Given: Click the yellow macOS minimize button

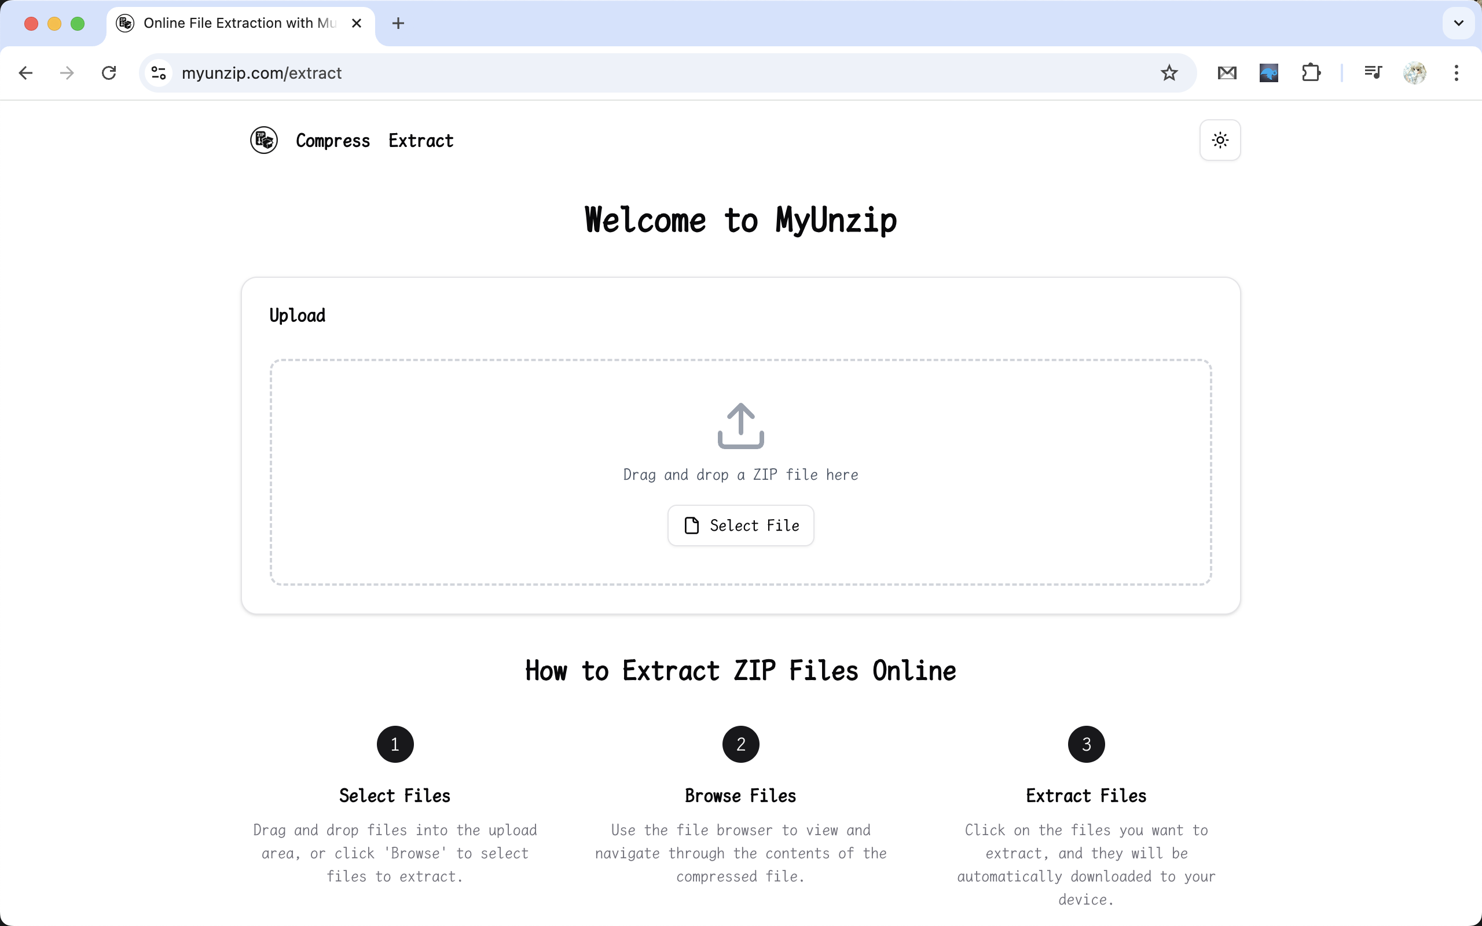Looking at the screenshot, I should (x=54, y=23).
